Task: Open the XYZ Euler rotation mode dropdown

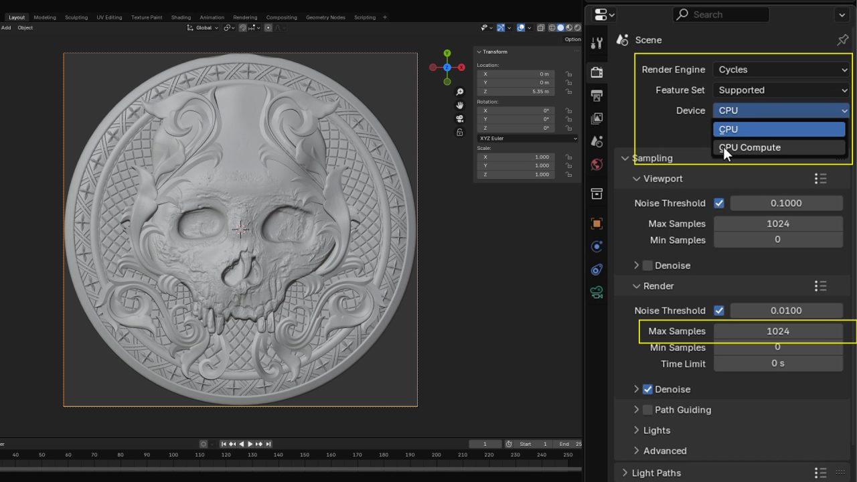Action: (x=524, y=138)
